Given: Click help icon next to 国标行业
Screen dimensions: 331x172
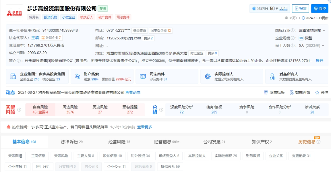Looking at the screenshot, I should click(x=293, y=30).
